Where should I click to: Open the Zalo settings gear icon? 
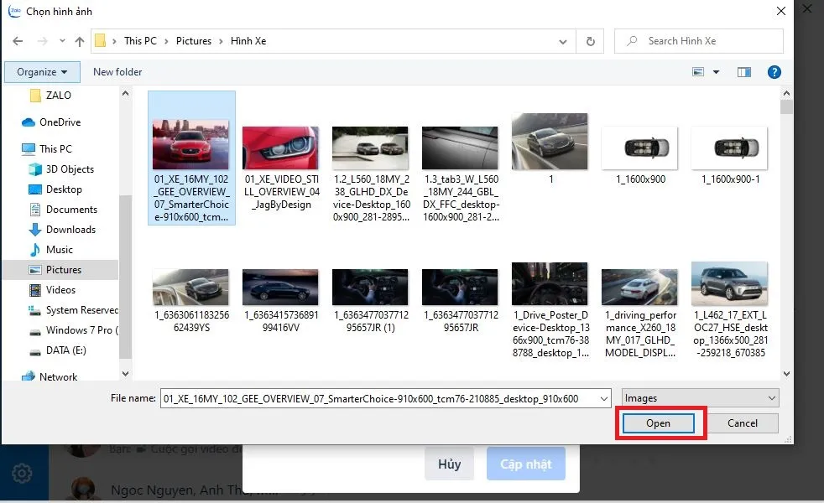[x=22, y=474]
